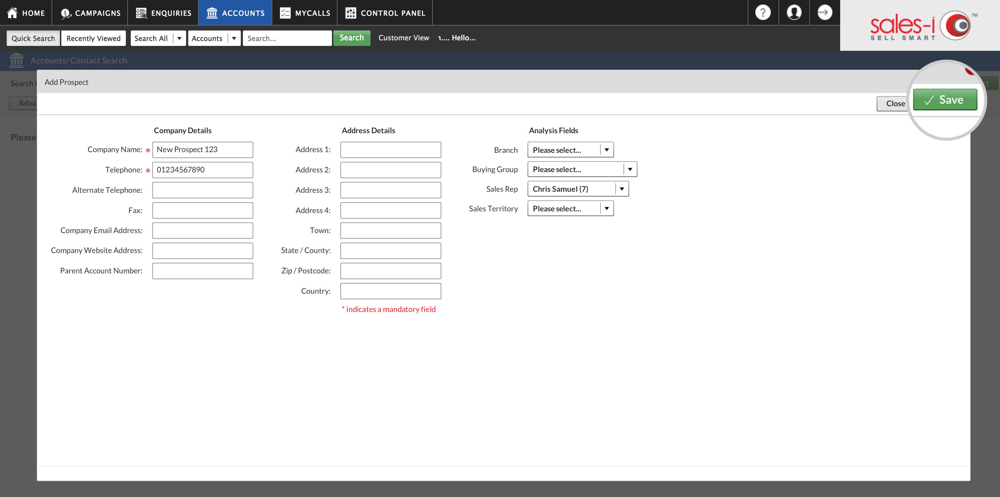The width and height of the screenshot is (1000, 497).
Task: Switch to Quick Search tab
Action: (33, 38)
